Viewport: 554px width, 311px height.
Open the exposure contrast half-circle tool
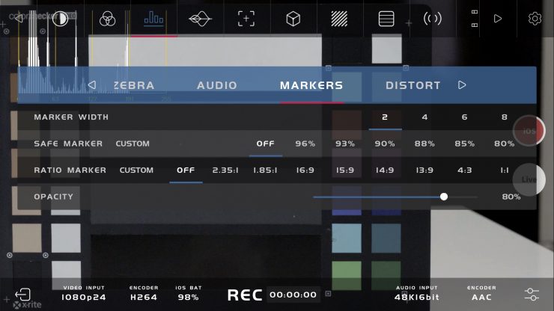pos(60,19)
